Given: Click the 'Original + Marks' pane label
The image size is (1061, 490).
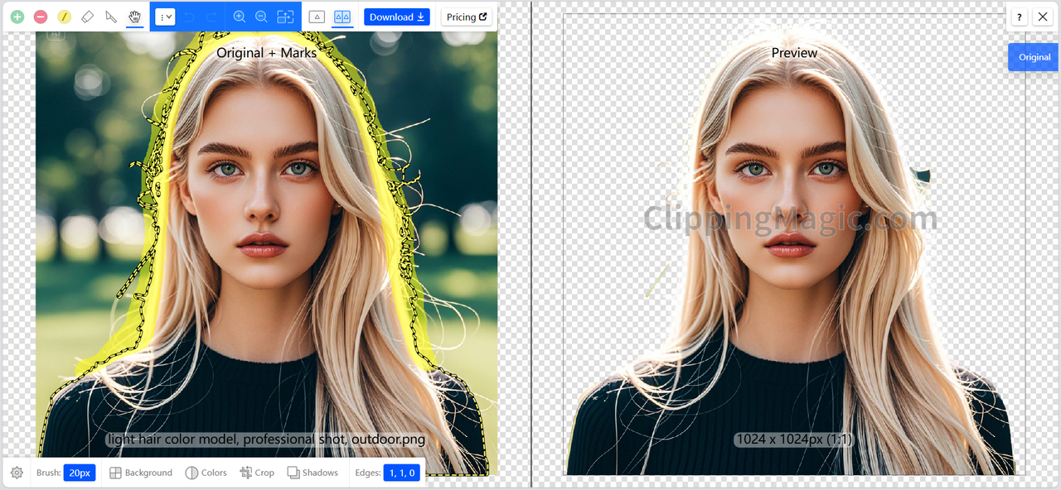Looking at the screenshot, I should pos(266,52).
